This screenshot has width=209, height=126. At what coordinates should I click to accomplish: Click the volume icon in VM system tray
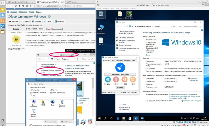(x=191, y=118)
